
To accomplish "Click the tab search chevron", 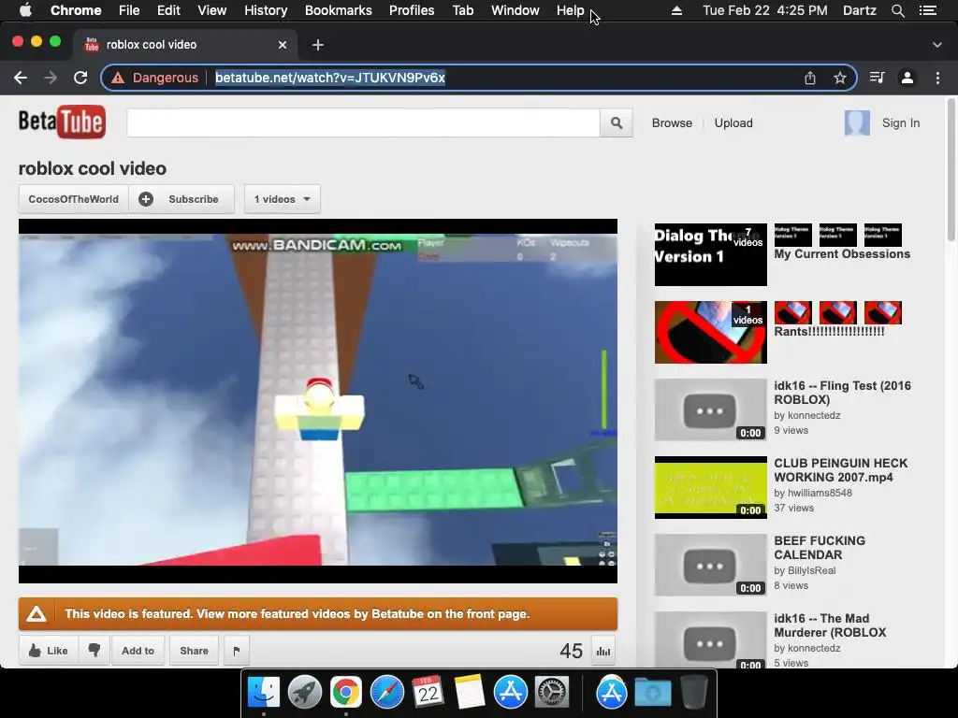I will point(937,45).
